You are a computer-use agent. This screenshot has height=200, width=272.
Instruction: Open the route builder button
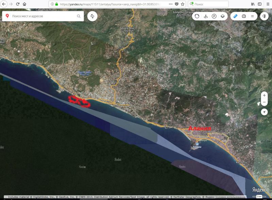tap(92, 16)
